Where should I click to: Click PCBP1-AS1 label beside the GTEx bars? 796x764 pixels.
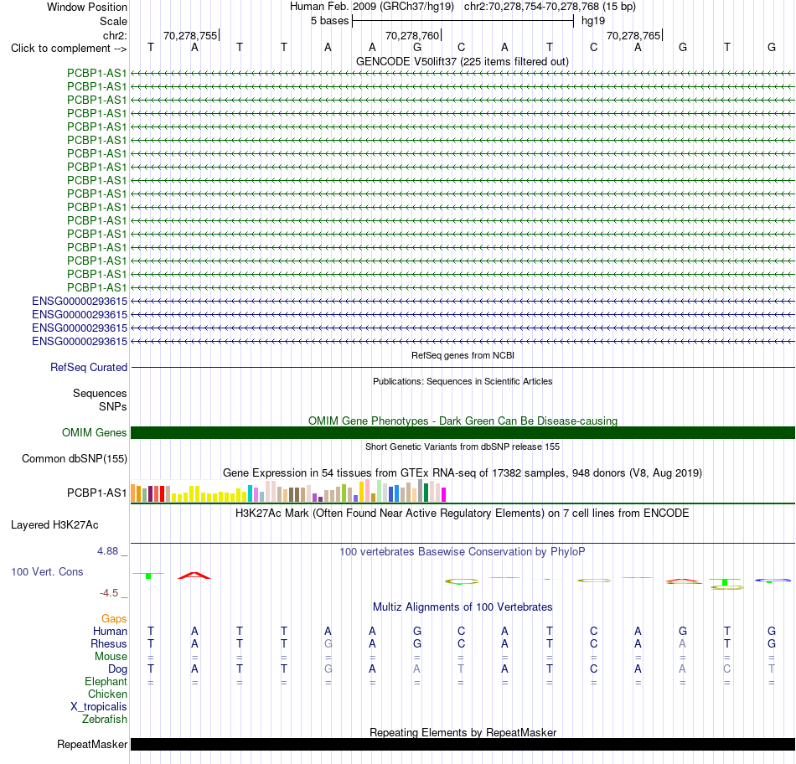tap(97, 493)
